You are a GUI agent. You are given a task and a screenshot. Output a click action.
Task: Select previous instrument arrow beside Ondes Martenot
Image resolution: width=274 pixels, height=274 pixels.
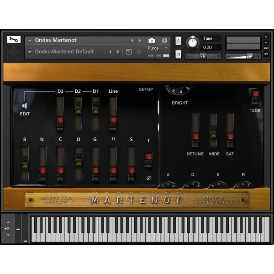point(132,41)
